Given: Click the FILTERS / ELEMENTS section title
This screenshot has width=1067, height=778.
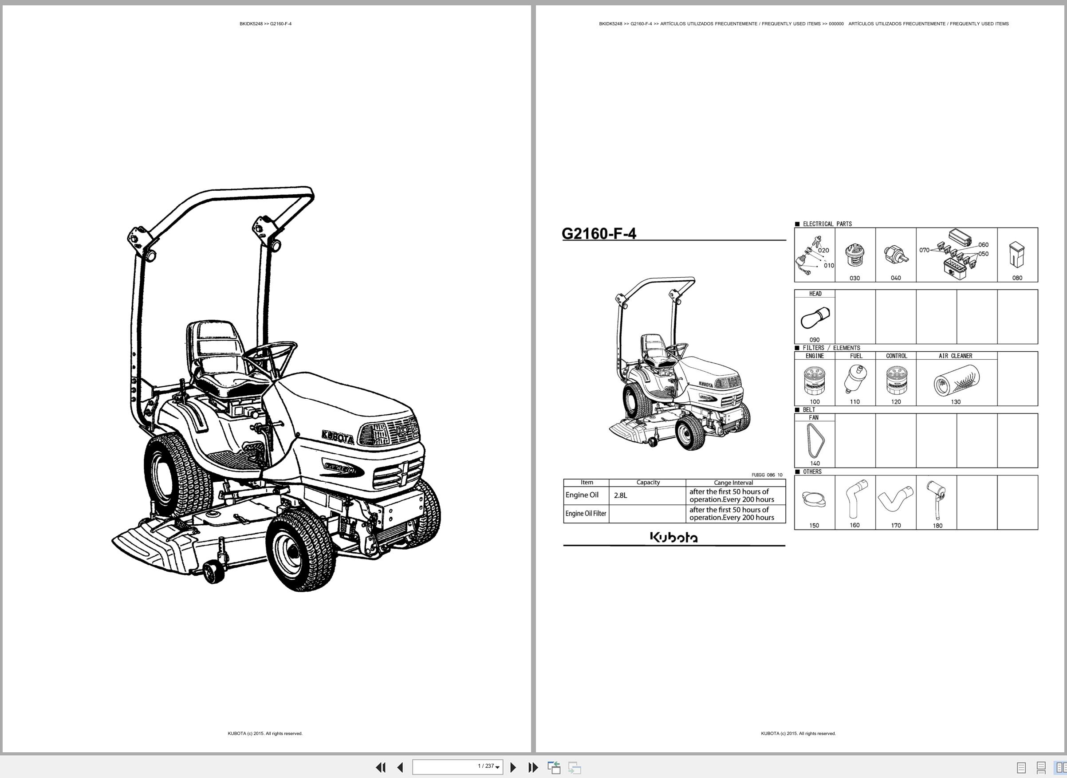Looking at the screenshot, I should [831, 348].
